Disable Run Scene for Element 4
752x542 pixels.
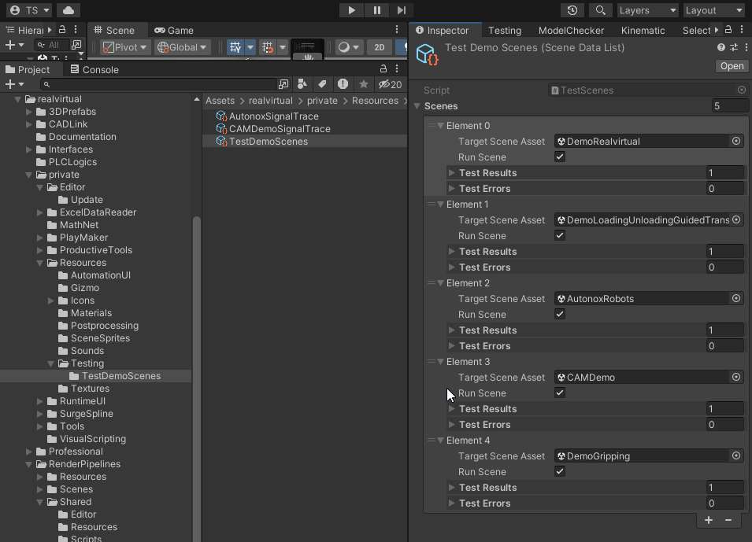[560, 472]
